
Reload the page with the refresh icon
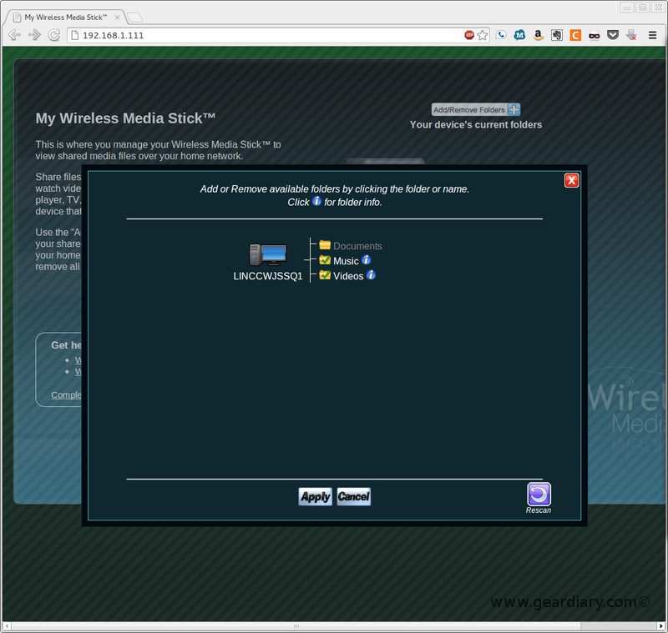(53, 35)
